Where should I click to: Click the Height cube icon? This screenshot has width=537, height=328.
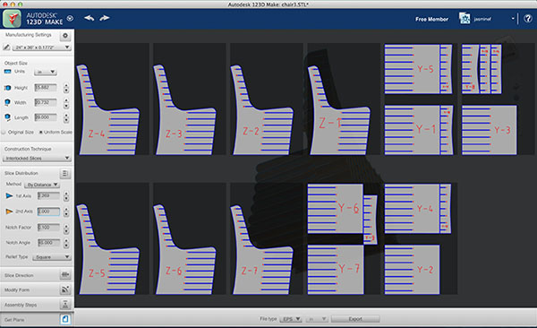pos(7,88)
